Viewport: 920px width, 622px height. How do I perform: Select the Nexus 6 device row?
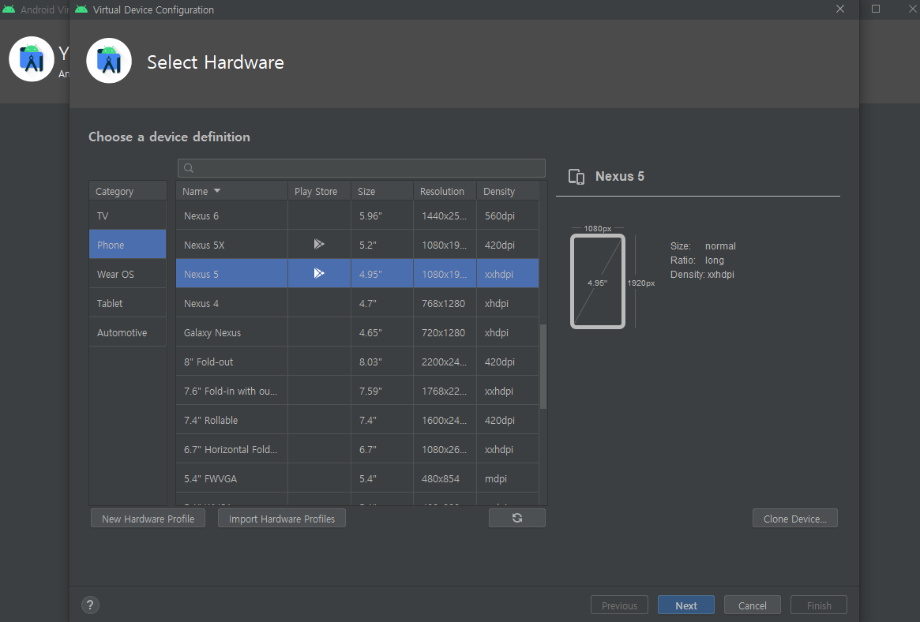pyautogui.click(x=357, y=215)
